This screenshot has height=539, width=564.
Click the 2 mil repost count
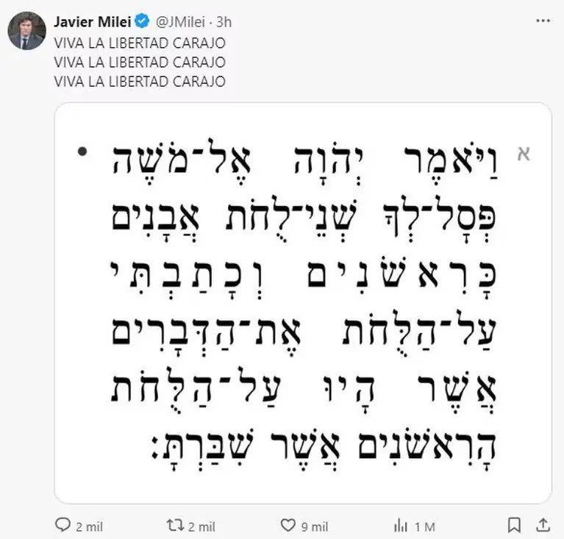[x=201, y=526]
